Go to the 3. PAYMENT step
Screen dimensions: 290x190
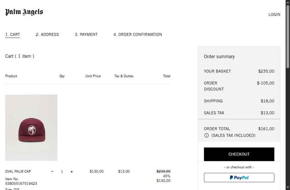pos(86,34)
